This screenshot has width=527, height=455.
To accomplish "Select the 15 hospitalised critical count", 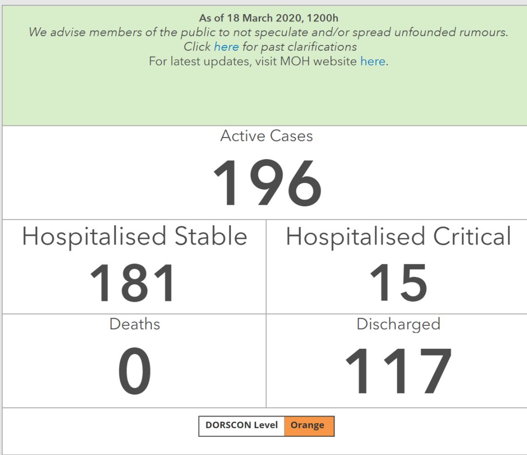I will click(x=398, y=283).
